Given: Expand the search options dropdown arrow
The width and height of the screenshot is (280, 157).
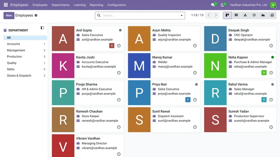Looking at the screenshot, I should (182, 15).
